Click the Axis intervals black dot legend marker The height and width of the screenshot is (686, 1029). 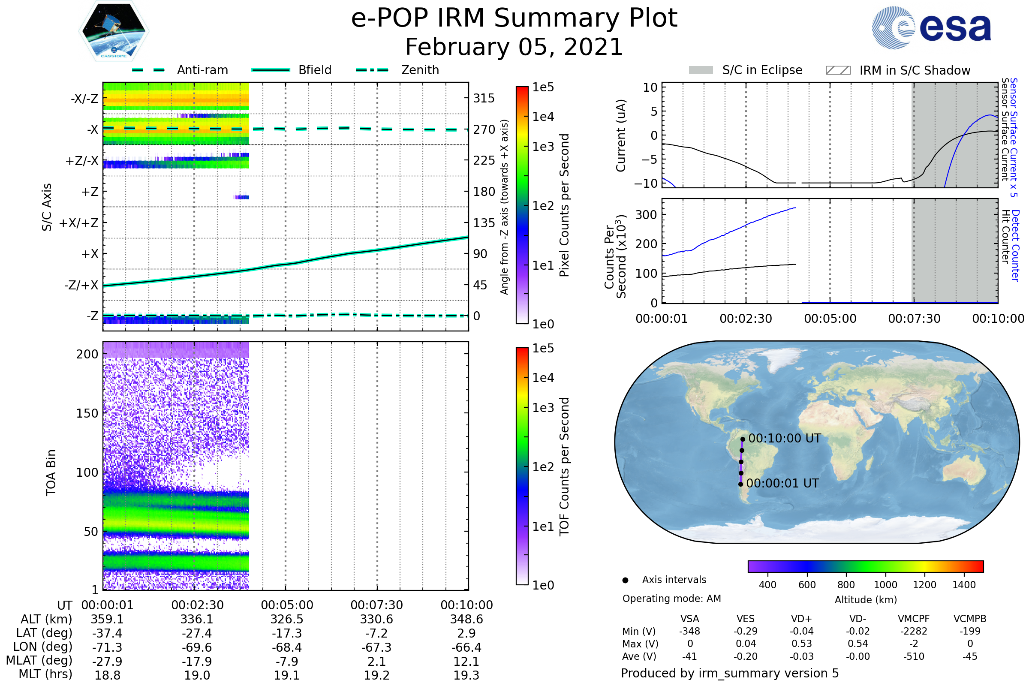(x=625, y=580)
